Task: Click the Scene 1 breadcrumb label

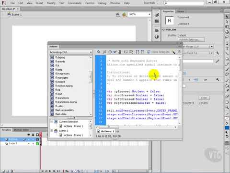Action: coord(16,14)
